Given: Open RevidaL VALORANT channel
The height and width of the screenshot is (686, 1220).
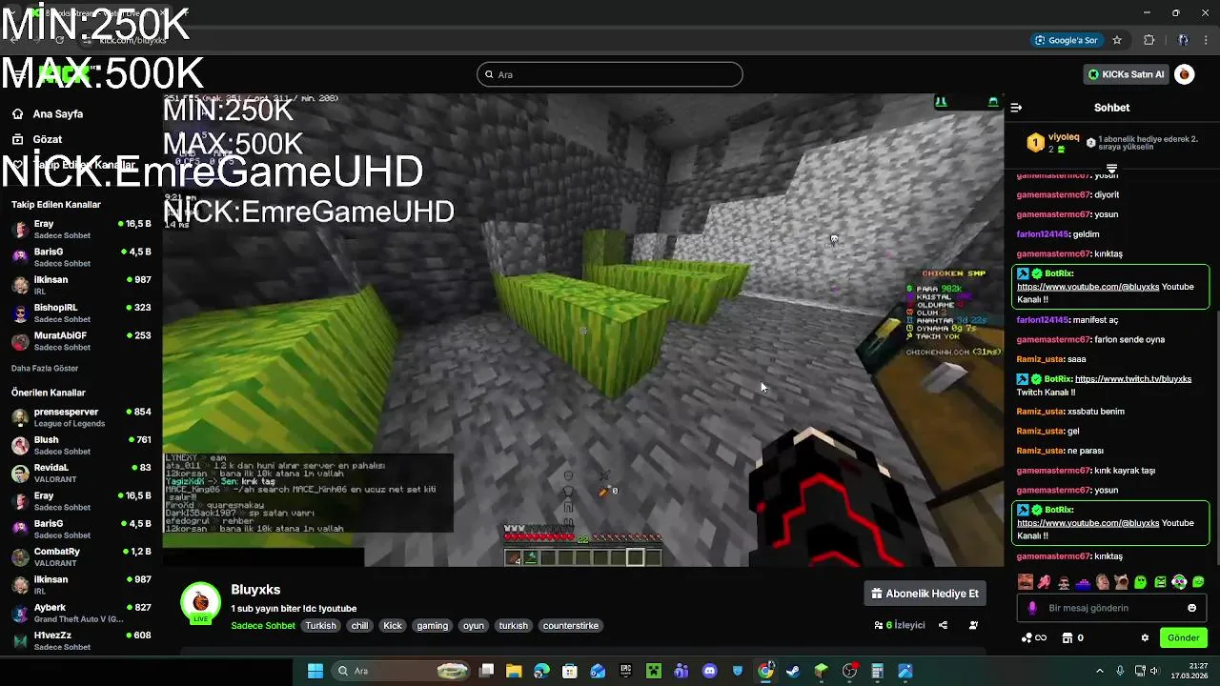Looking at the screenshot, I should pos(81,474).
